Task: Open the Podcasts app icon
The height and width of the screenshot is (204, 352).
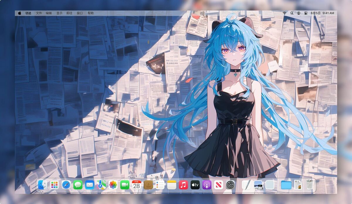Action: [x=207, y=185]
